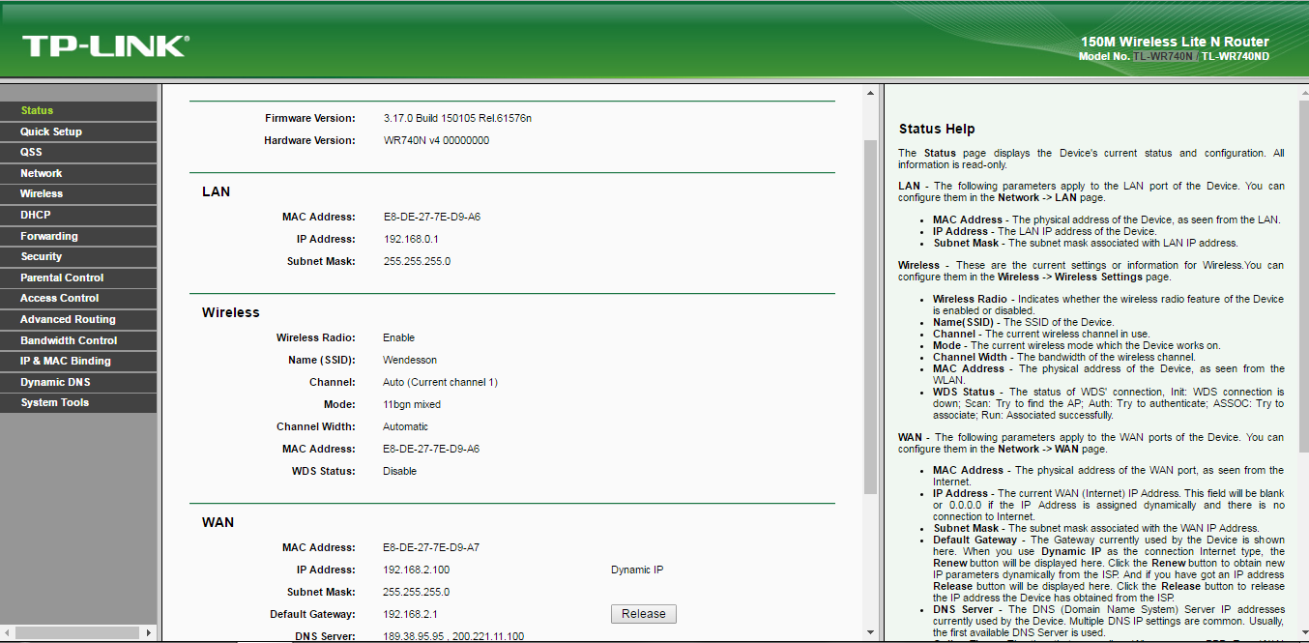
Task: Select QSS in the sidebar
Action: [77, 153]
